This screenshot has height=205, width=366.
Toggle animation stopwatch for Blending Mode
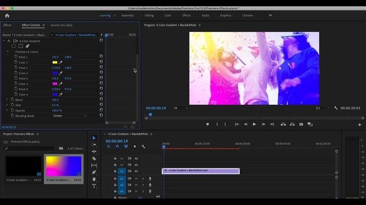13,115
